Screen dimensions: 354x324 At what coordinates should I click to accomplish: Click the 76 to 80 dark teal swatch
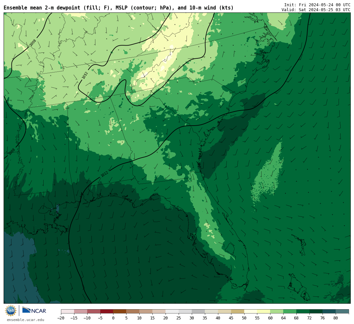pyautogui.click(x=329, y=312)
